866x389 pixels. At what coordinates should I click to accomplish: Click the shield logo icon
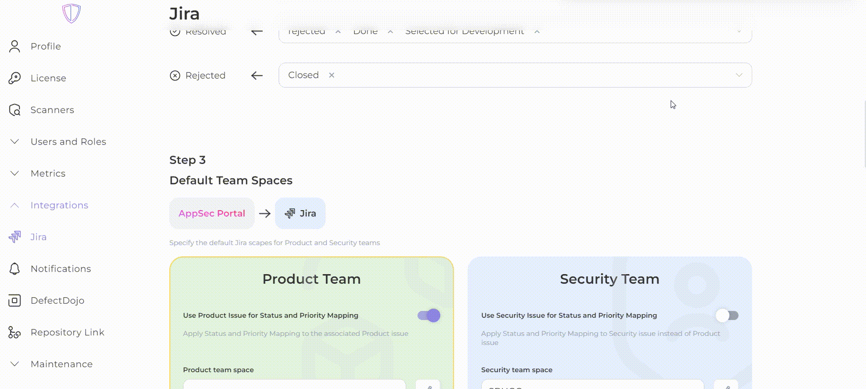71,13
